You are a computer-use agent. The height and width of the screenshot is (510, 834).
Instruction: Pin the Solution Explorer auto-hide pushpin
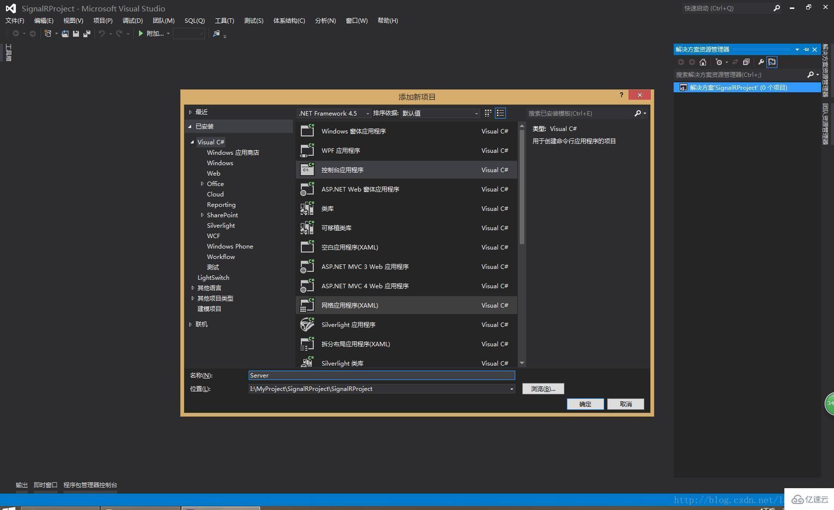(806, 49)
